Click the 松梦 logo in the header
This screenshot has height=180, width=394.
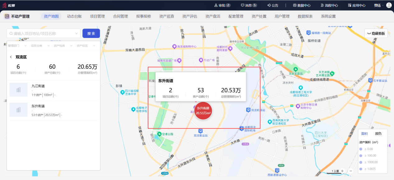(9, 5)
